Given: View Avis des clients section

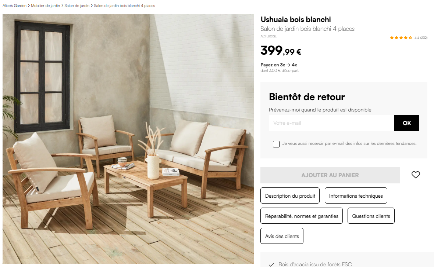Looking at the screenshot, I should point(282,236).
